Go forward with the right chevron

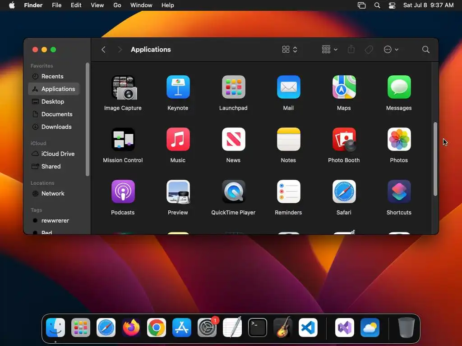(x=119, y=50)
